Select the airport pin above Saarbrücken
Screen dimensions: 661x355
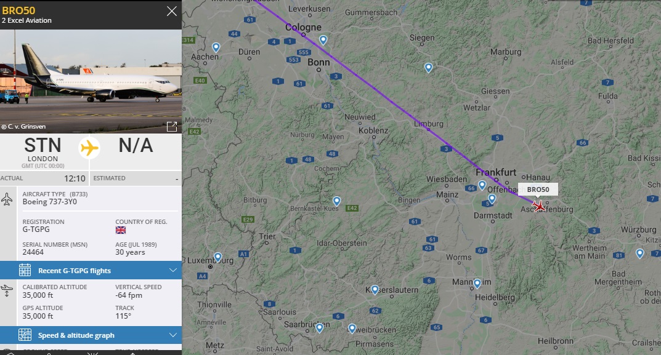pyautogui.click(x=320, y=328)
